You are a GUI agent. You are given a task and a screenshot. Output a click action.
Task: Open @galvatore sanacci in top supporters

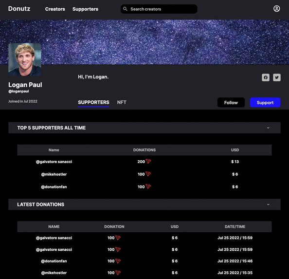pos(54,162)
